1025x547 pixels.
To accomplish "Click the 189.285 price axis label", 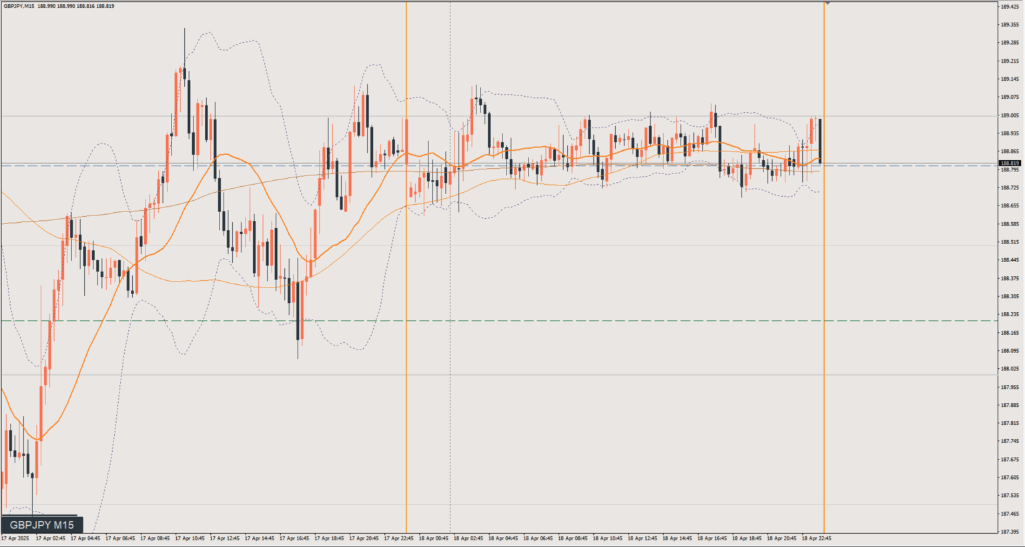I will point(1010,43).
